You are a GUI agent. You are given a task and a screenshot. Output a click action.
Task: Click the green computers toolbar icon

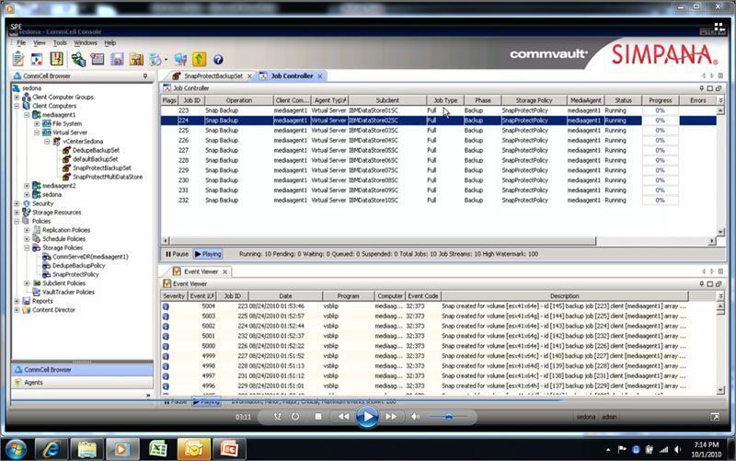(x=78, y=59)
